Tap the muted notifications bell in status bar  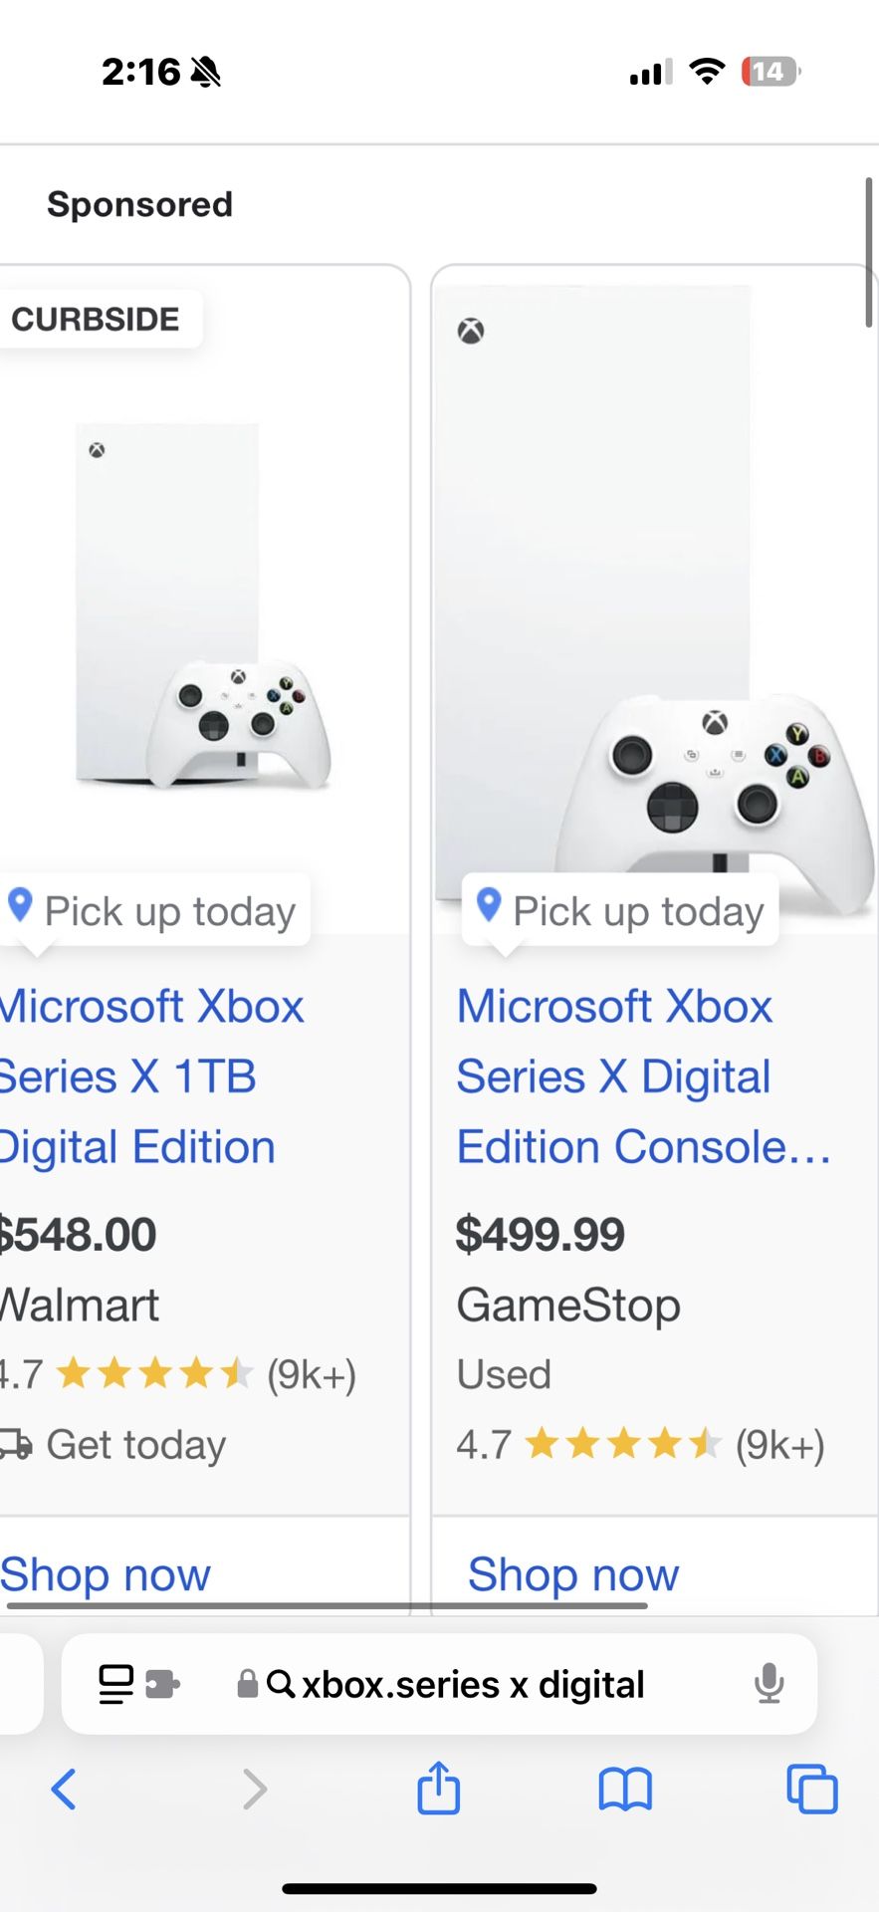(206, 72)
